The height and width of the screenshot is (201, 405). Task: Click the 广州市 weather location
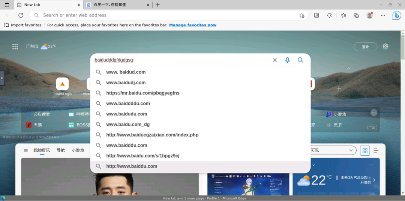32,46
